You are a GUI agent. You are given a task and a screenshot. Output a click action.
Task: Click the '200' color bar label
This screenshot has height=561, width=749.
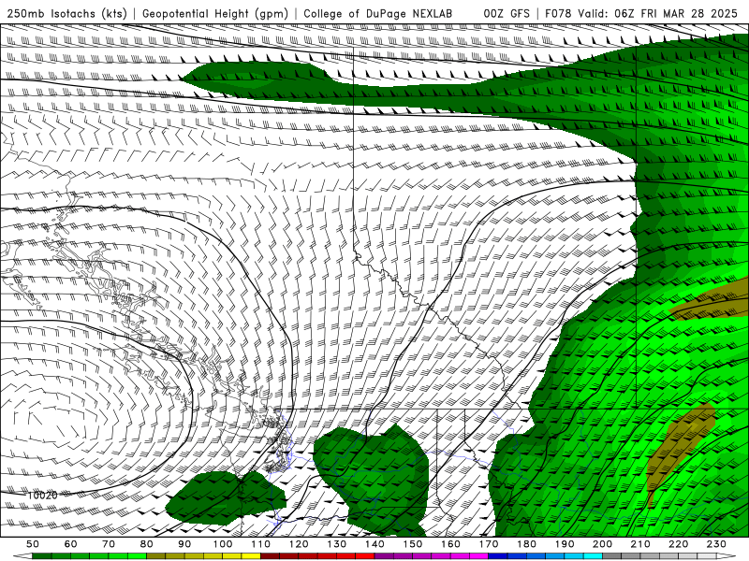pyautogui.click(x=602, y=544)
